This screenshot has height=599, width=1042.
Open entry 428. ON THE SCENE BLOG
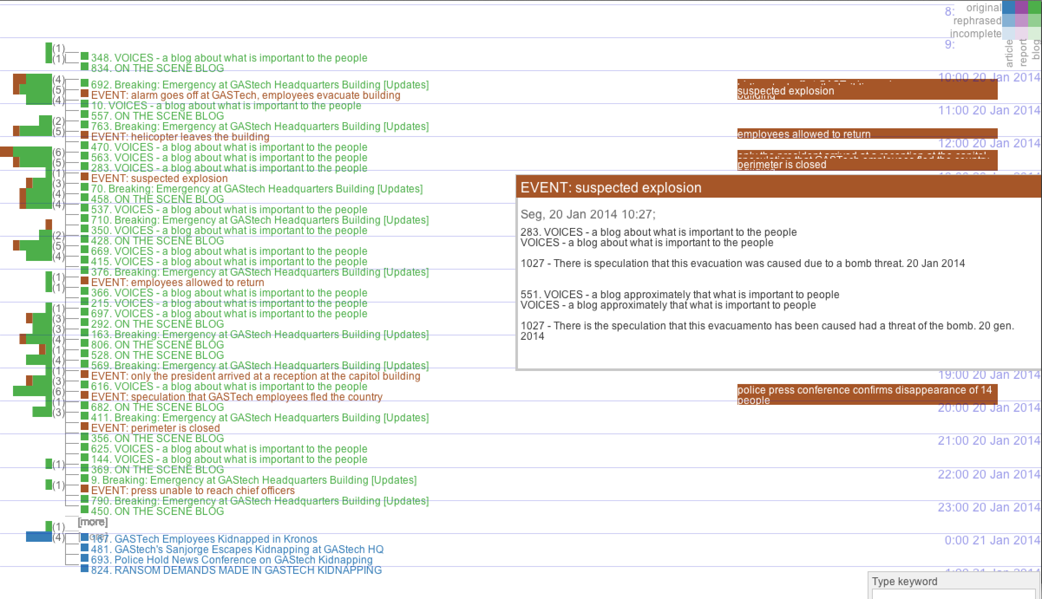(157, 241)
